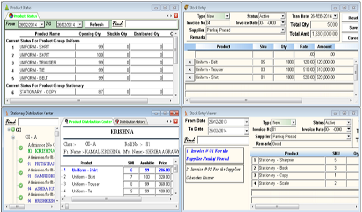
Task: Click the Find icon in Stationary Distribution Center
Action: coord(11,121)
